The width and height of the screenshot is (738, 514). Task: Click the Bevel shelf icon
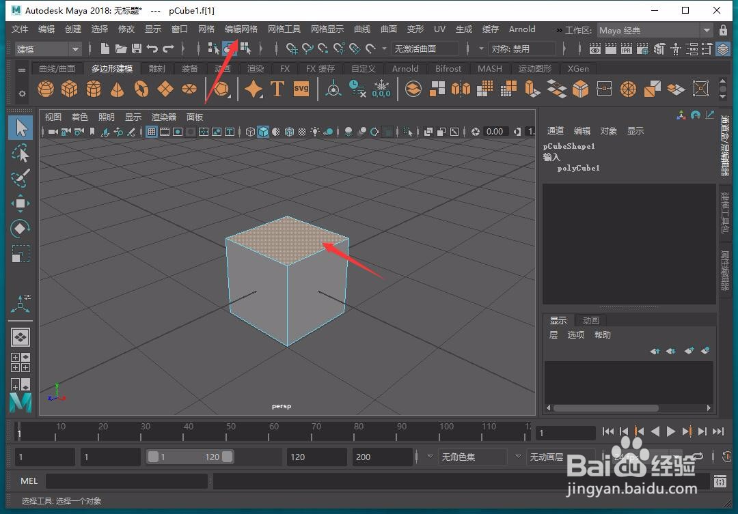[x=580, y=89]
